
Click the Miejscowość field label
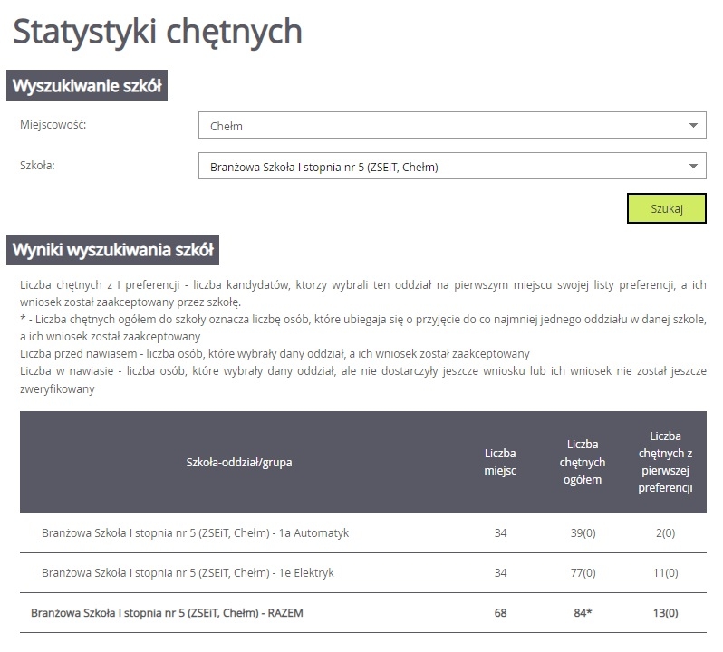53,125
